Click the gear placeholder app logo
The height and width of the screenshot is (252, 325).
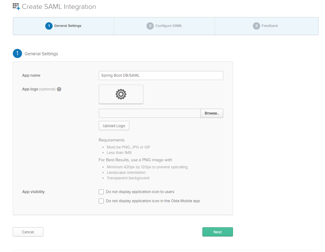121,94
